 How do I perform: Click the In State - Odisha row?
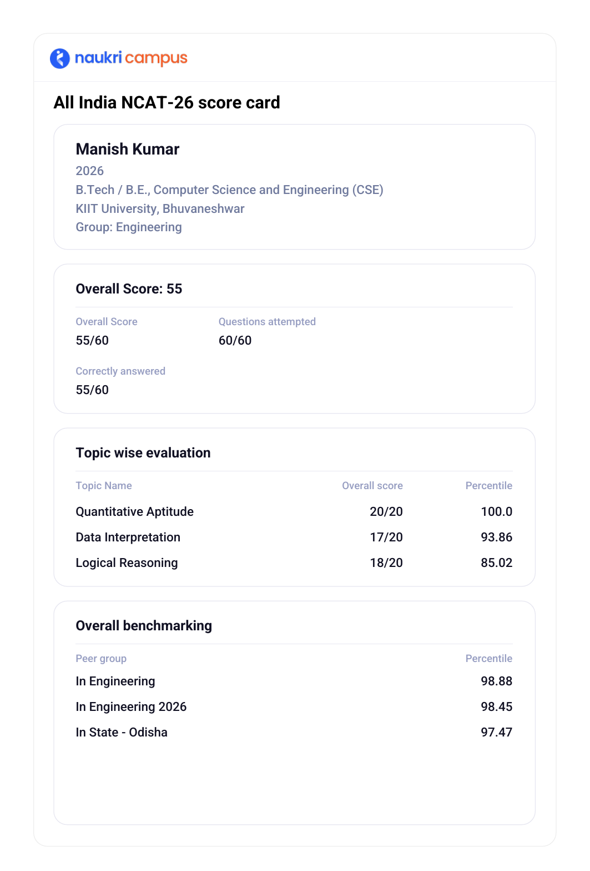point(294,732)
